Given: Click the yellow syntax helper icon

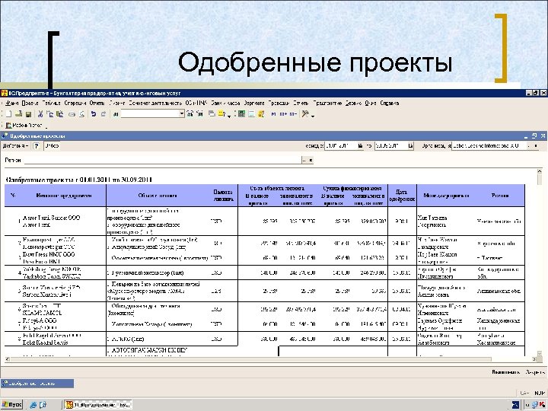Looking at the screenshot, I should click(261, 114).
